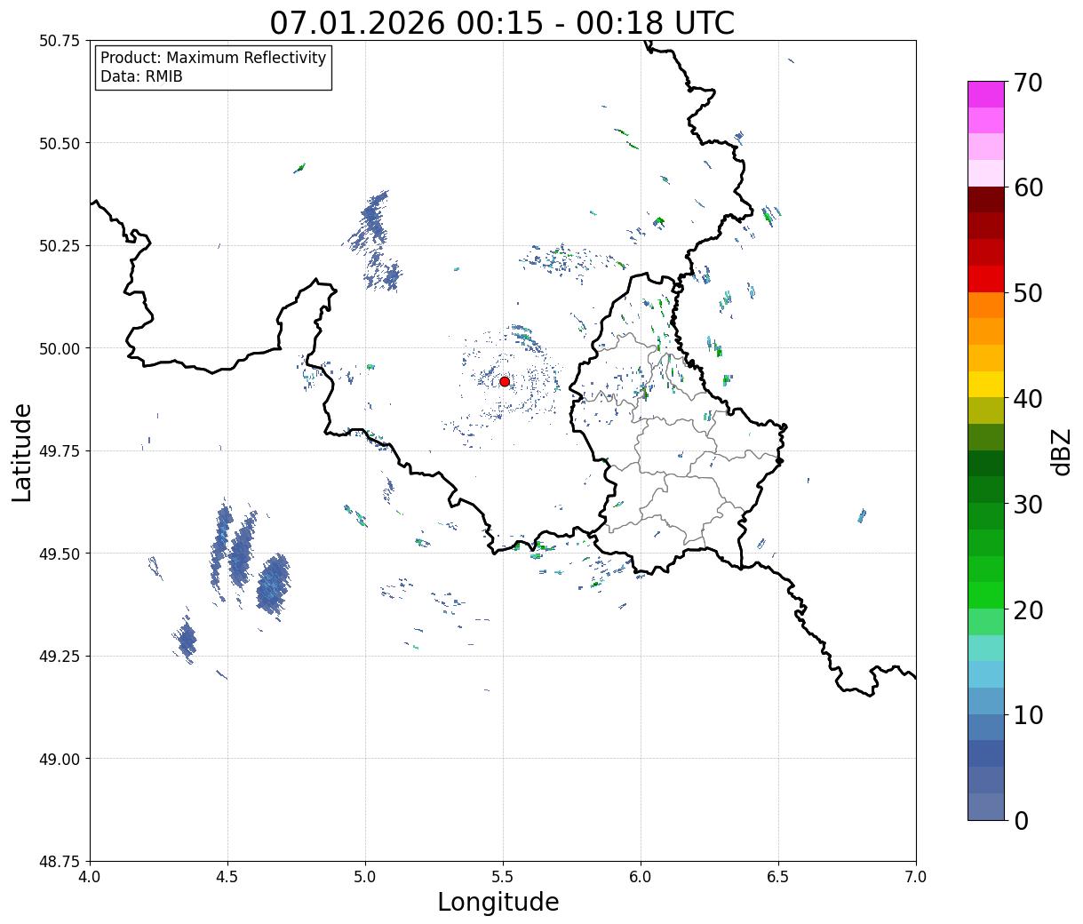Image resolution: width=1083 pixels, height=924 pixels.
Task: Click the latitude tick label '50.75'
Action: (x=60, y=41)
